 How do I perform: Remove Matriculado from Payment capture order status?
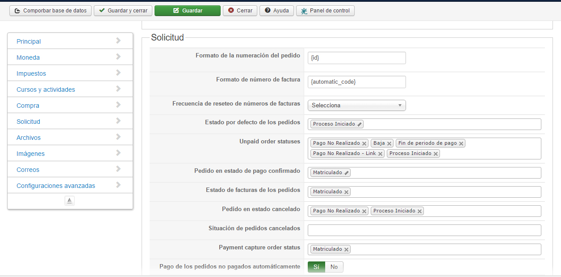(346, 249)
